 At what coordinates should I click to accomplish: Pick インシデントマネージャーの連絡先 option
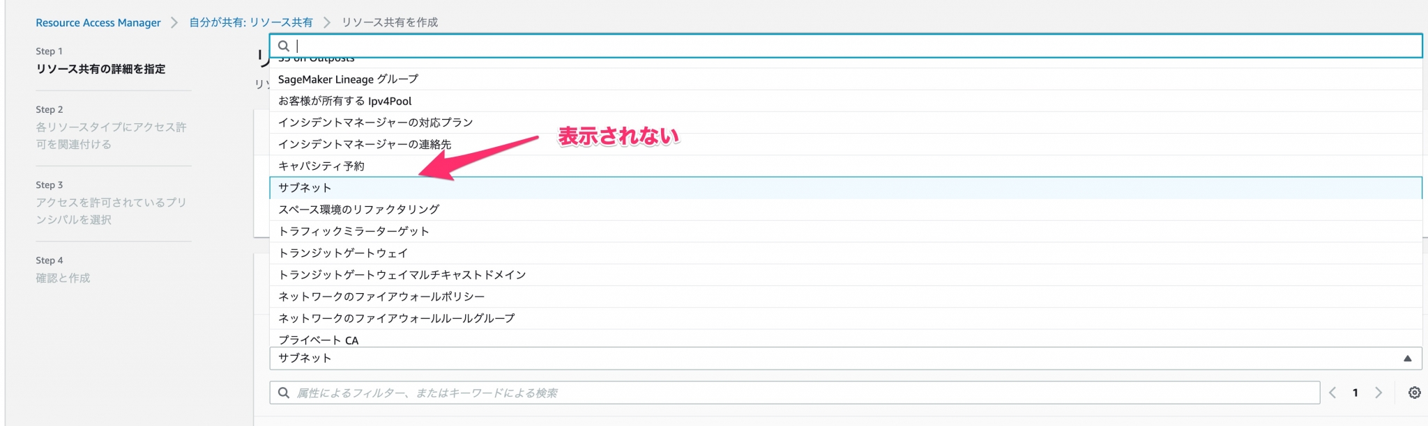tap(846, 144)
